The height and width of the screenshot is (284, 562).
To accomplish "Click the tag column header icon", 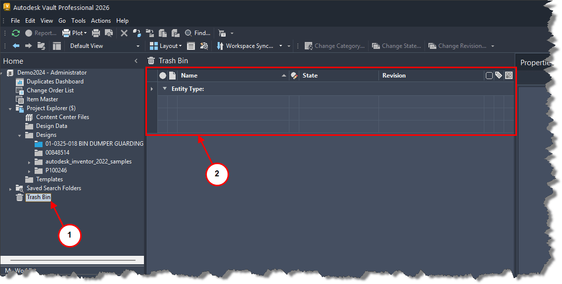I will coord(499,75).
